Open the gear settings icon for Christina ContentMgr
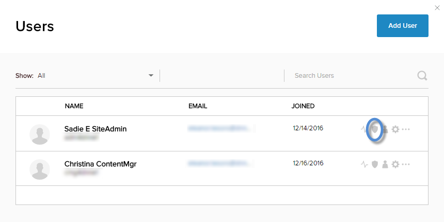 tap(395, 164)
